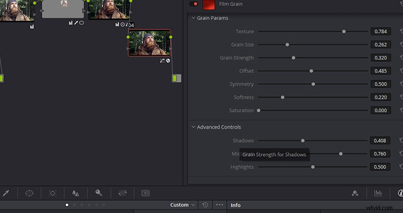
Task: Click the green output dot on node 04
Action: [x=171, y=37]
